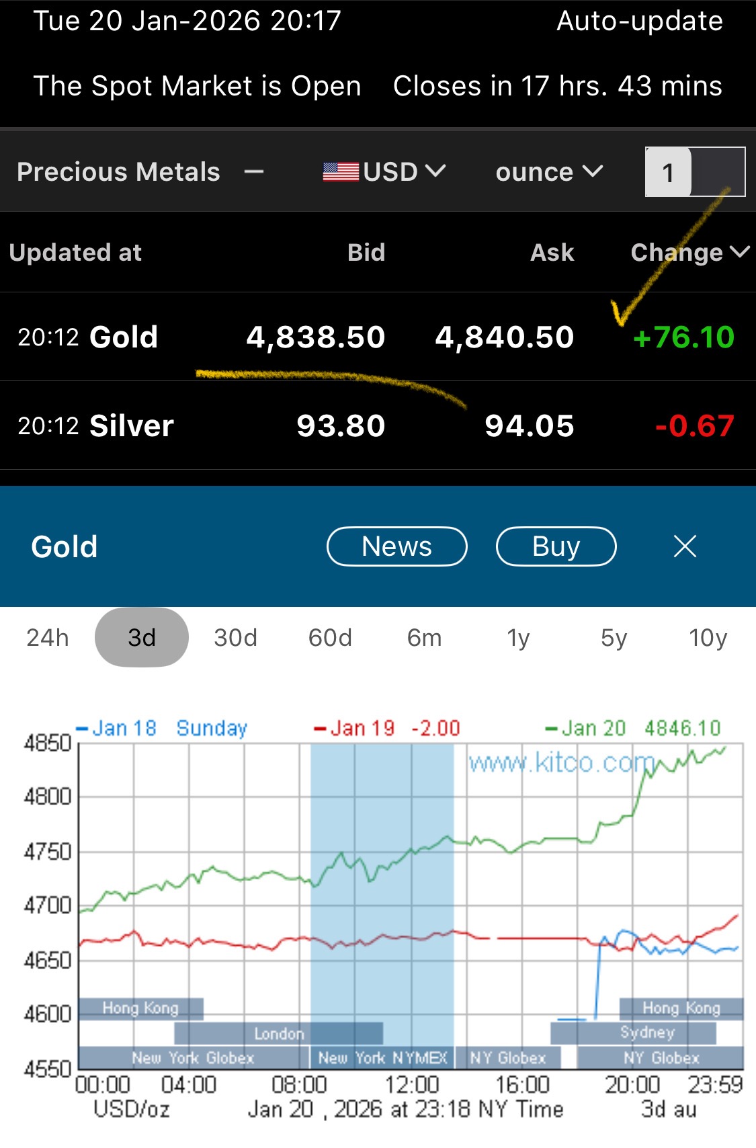This screenshot has height=1148, width=756.
Task: Select the 6m chart range
Action: [424, 637]
